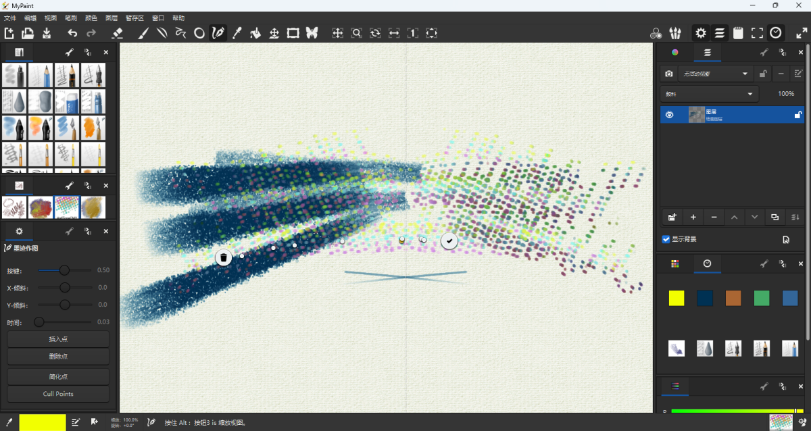Click the 插入点 button
This screenshot has width=811, height=431.
click(58, 338)
